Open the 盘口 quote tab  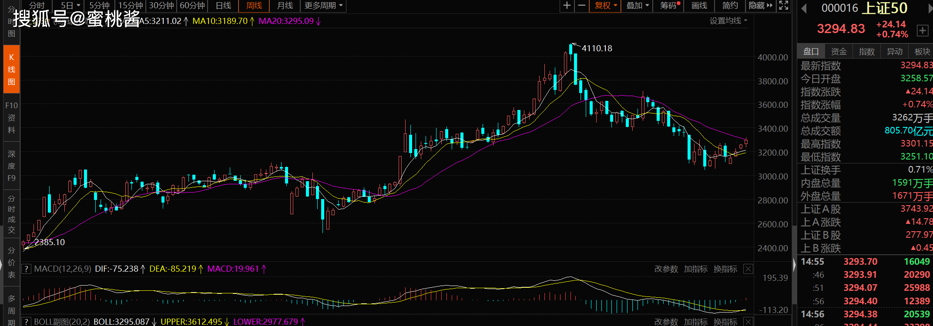pos(811,52)
